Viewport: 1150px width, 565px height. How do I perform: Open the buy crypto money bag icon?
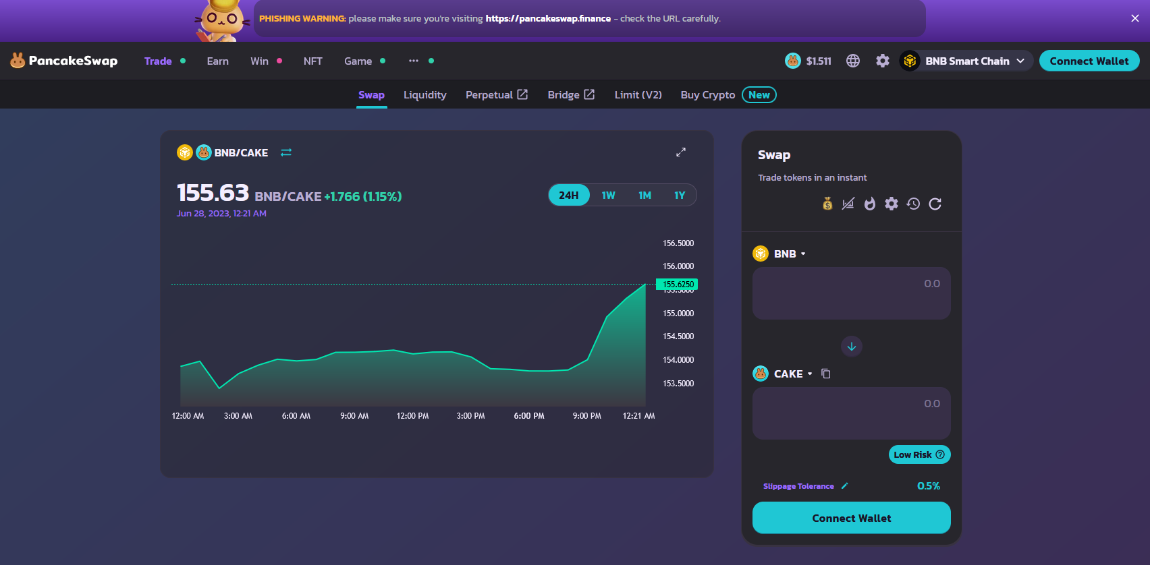click(827, 204)
